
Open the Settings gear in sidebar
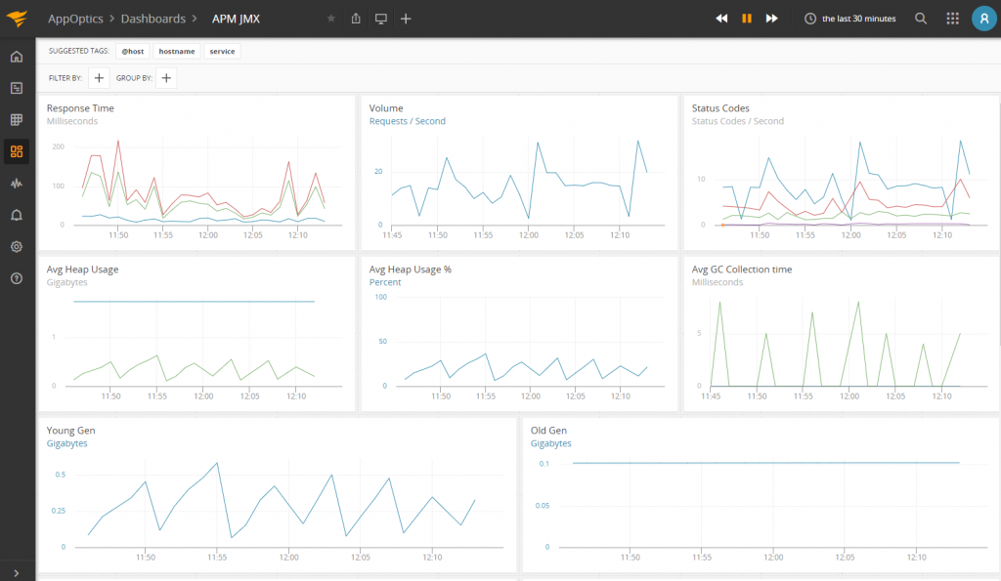coord(17,246)
